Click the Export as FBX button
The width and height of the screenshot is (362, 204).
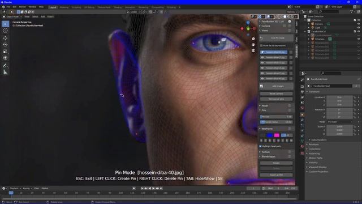pos(277,175)
